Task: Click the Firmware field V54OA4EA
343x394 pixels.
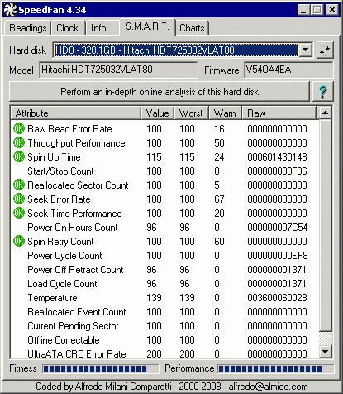Action: pos(288,70)
